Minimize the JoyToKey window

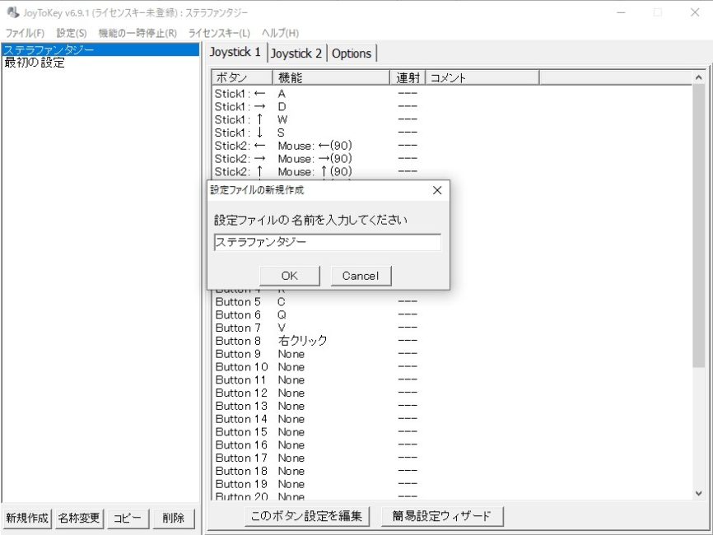621,12
